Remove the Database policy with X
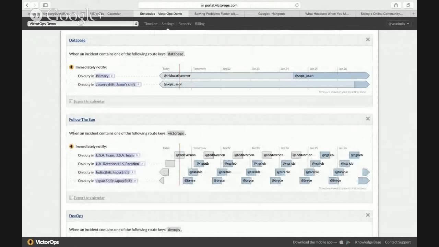439x247 pixels. [x=368, y=39]
